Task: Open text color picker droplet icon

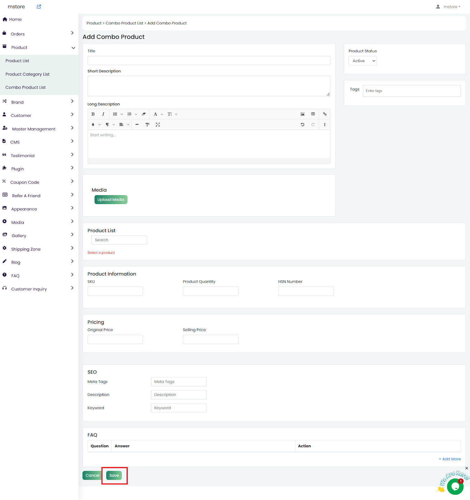Action: (93, 125)
